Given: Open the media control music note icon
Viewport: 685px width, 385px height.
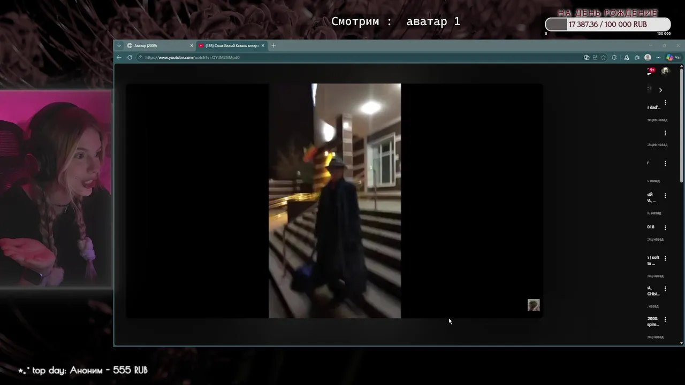Looking at the screenshot, I should (x=627, y=57).
